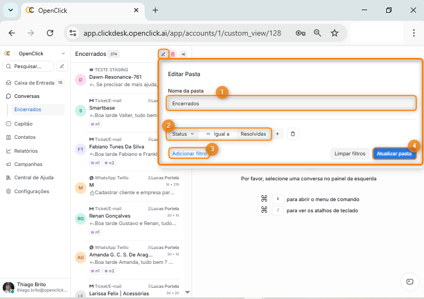424x299 pixels.
Task: Open the Status attribute dropdown
Action: click(183, 134)
